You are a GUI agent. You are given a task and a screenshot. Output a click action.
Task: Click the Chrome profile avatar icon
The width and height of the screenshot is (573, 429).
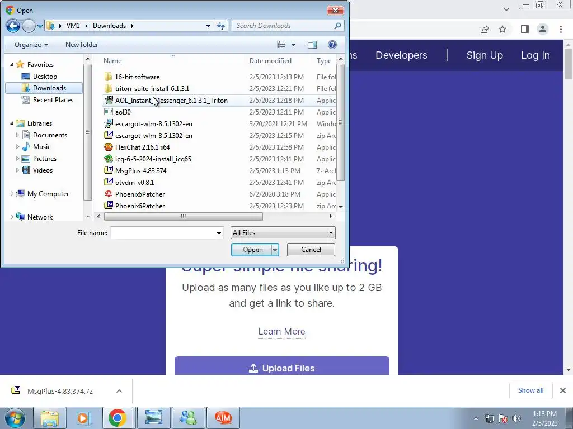(x=543, y=29)
